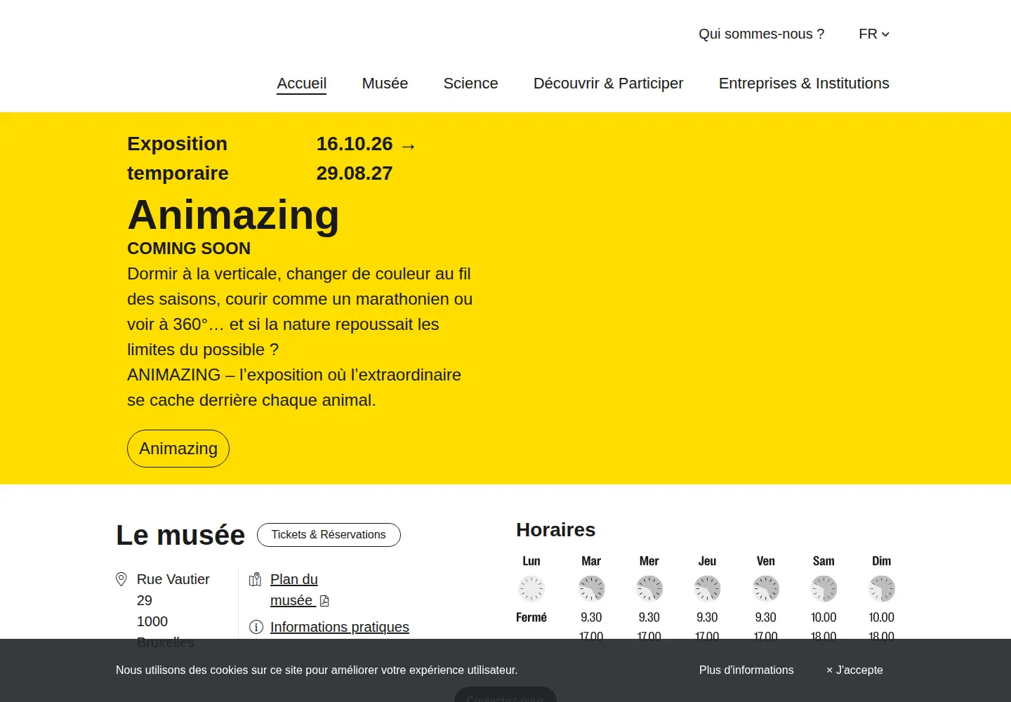The image size is (1011, 702).
Task: Click the location pin icon by Rue Vautier
Action: (x=121, y=579)
